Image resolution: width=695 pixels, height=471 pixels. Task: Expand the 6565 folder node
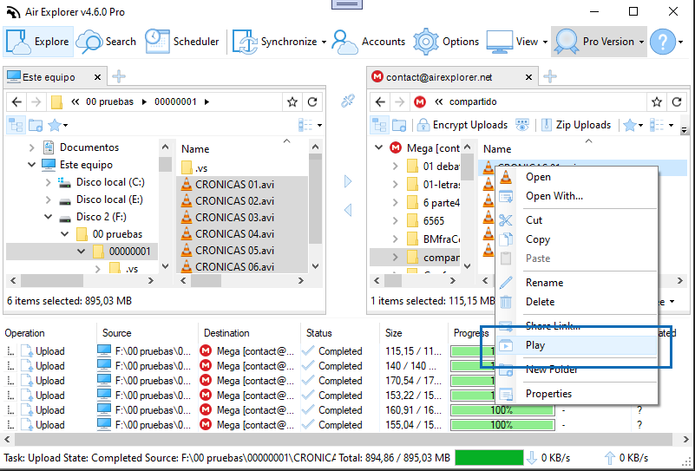pyautogui.click(x=395, y=220)
